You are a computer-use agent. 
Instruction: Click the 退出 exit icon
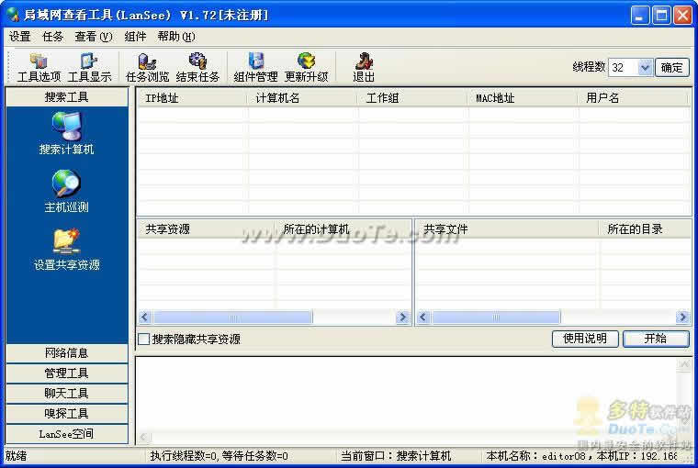pyautogui.click(x=364, y=68)
